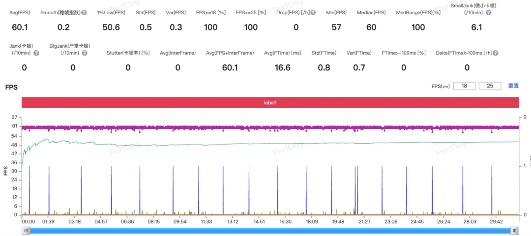Viewport: 531px width, 236px height.
Task: Click the purple FPS line in chart
Action: coord(270,127)
